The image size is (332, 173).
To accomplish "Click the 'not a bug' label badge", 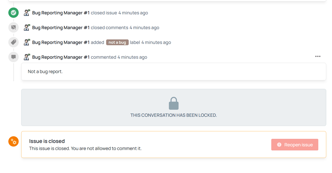I will (x=117, y=42).
